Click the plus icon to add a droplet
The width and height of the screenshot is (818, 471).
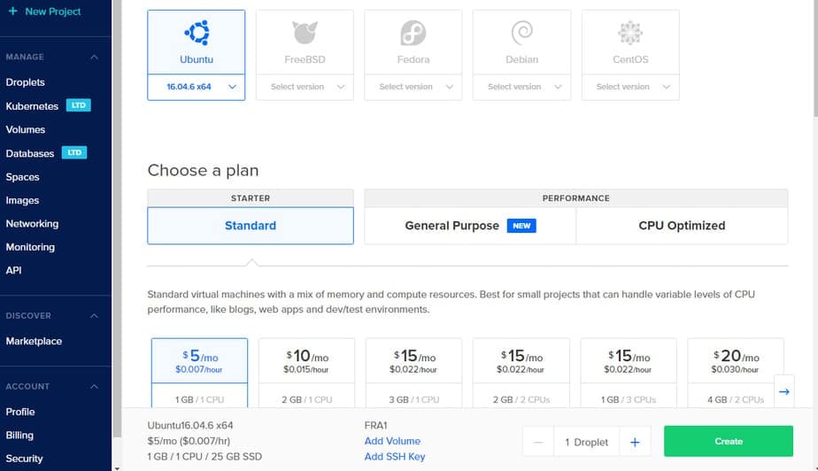pyautogui.click(x=634, y=442)
